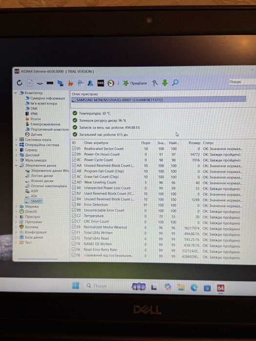Click the Refresh toolbar icon in AIDA64

coord(20,82)
